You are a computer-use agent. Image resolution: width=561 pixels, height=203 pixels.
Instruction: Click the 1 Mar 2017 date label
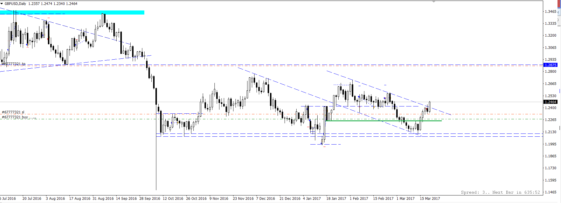pyautogui.click(x=406, y=199)
